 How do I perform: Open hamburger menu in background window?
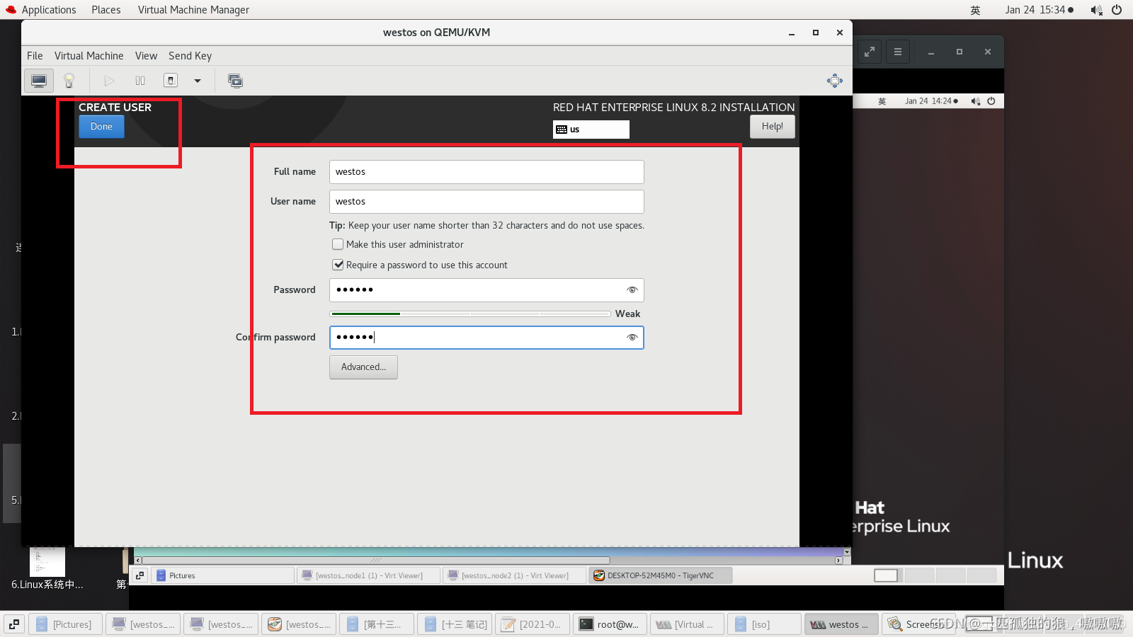tap(897, 52)
